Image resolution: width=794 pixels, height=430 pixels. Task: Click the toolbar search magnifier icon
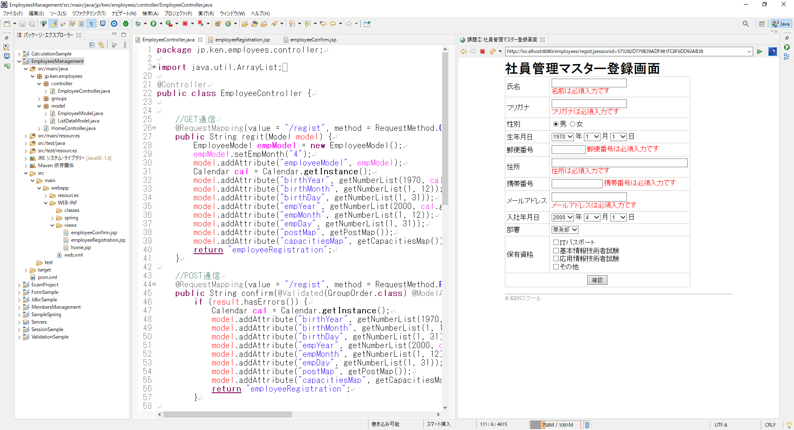click(746, 24)
